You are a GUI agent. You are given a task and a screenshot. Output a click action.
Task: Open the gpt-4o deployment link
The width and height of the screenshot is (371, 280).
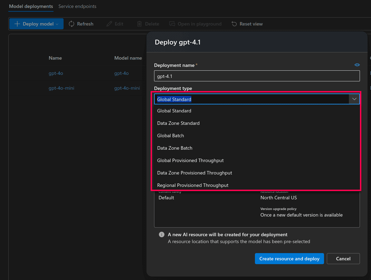(56, 73)
